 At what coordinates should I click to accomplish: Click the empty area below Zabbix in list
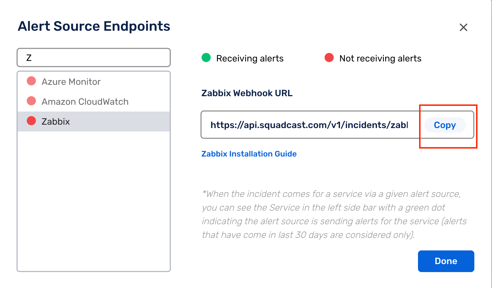[94, 201]
